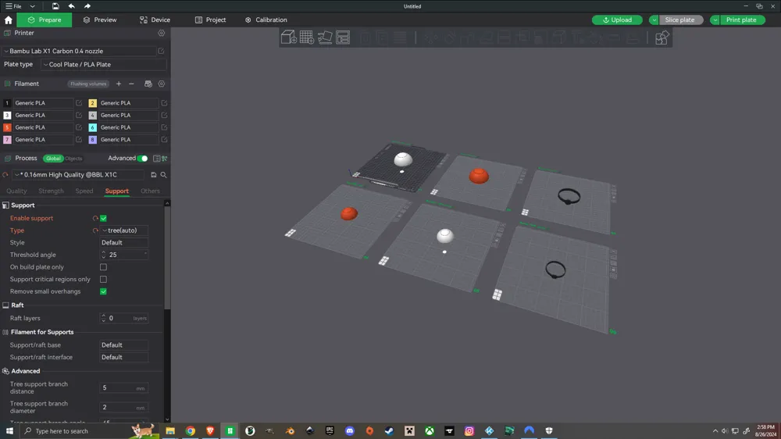
Task: Redo the last undone action
Action: 87,6
